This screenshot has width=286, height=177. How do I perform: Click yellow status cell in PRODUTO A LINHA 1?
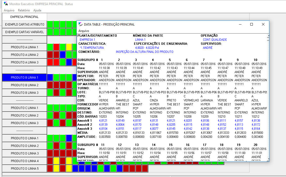pyautogui.click(x=69, y=47)
